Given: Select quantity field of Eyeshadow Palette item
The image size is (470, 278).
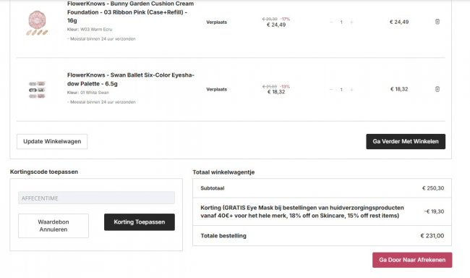Looking at the screenshot, I should point(341,90).
